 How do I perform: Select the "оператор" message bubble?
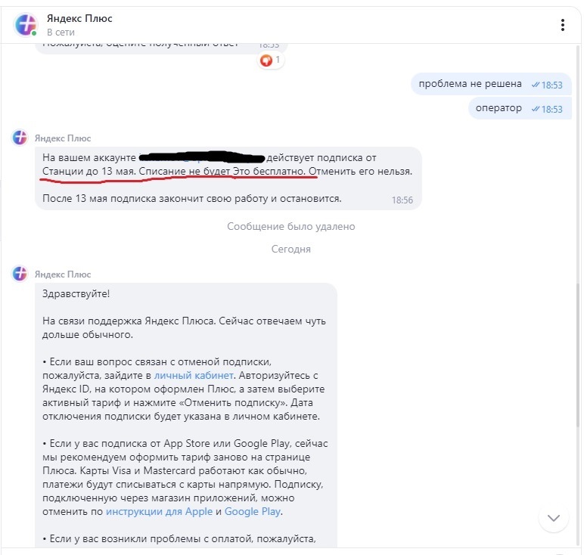tap(499, 108)
